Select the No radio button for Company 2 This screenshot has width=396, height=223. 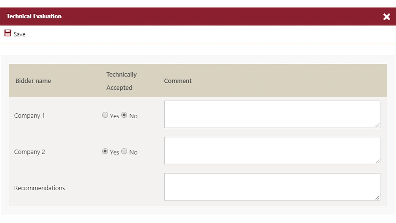tap(124, 151)
